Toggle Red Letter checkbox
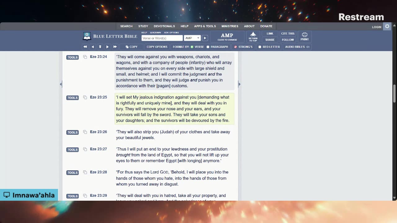The width and height of the screenshot is (397, 223). pos(260,47)
